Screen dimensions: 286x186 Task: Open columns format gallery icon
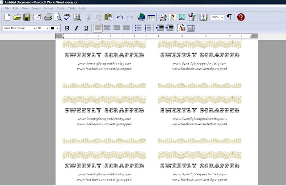191,28
